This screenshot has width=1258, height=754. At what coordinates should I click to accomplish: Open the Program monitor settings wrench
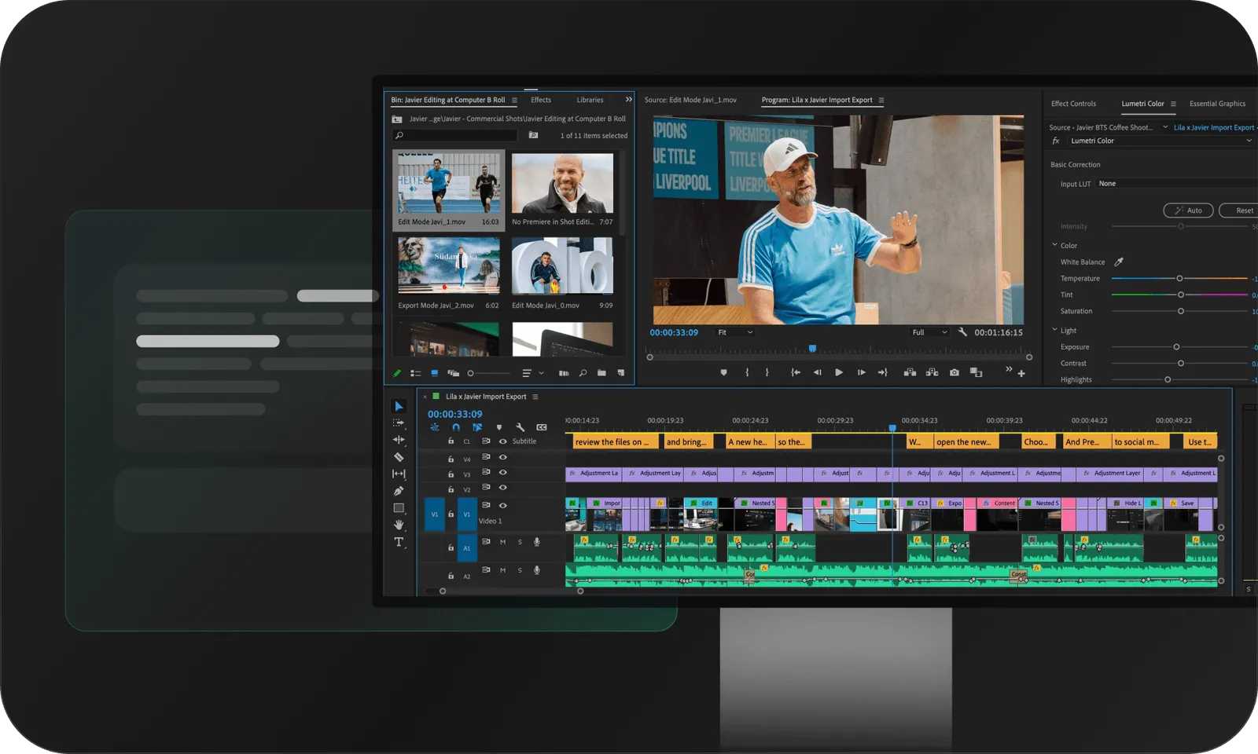[962, 332]
